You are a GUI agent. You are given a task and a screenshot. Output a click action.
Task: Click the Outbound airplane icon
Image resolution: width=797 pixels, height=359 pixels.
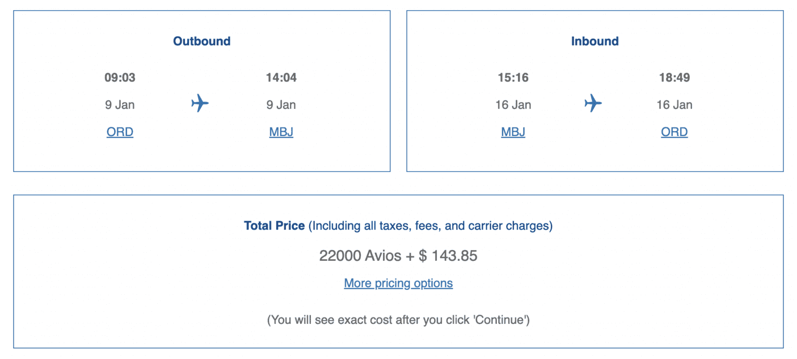200,104
